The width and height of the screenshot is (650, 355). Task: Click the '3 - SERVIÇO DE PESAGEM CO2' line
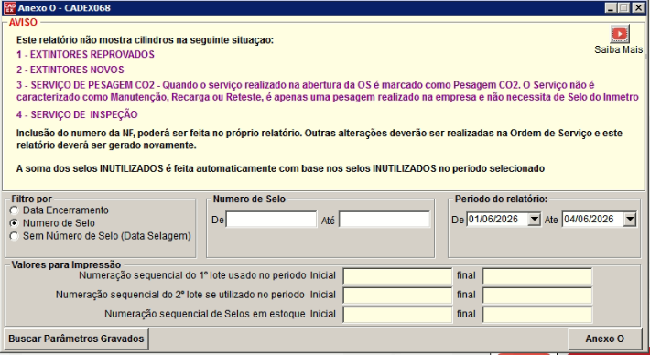(x=327, y=91)
